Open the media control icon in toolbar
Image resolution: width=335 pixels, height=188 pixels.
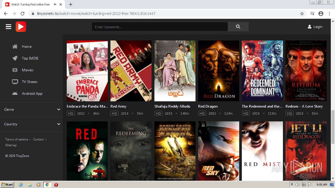312,14
